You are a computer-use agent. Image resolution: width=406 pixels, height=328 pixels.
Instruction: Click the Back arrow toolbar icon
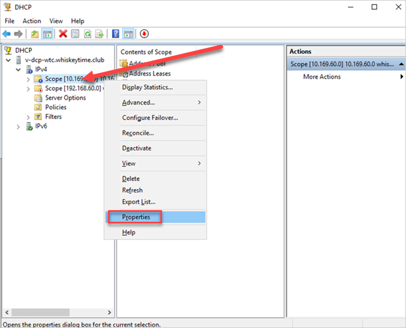[x=6, y=34]
